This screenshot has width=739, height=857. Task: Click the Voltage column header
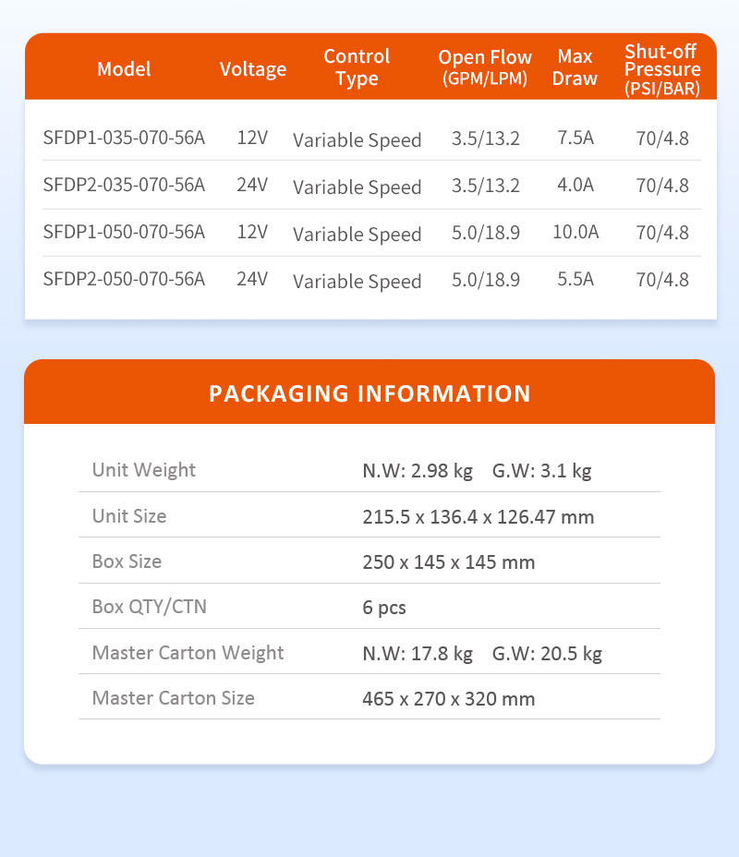pyautogui.click(x=253, y=69)
